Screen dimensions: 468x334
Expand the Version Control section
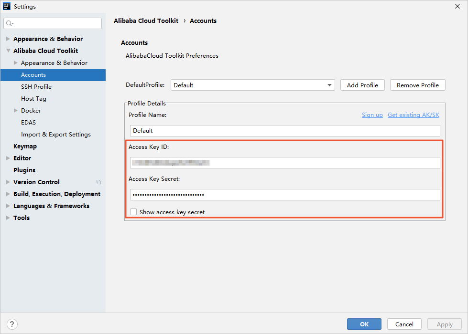pos(8,182)
